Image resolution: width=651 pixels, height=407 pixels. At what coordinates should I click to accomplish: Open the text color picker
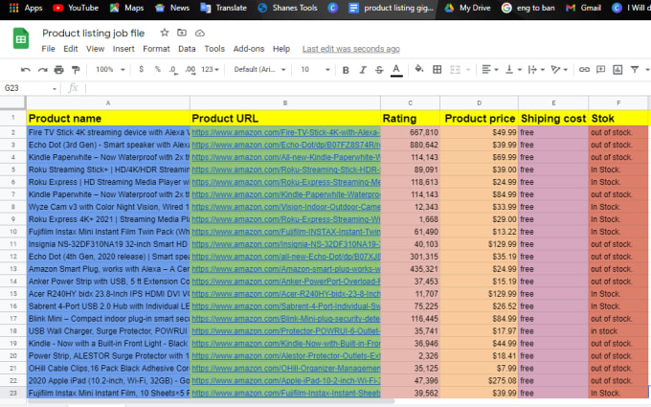click(x=396, y=70)
